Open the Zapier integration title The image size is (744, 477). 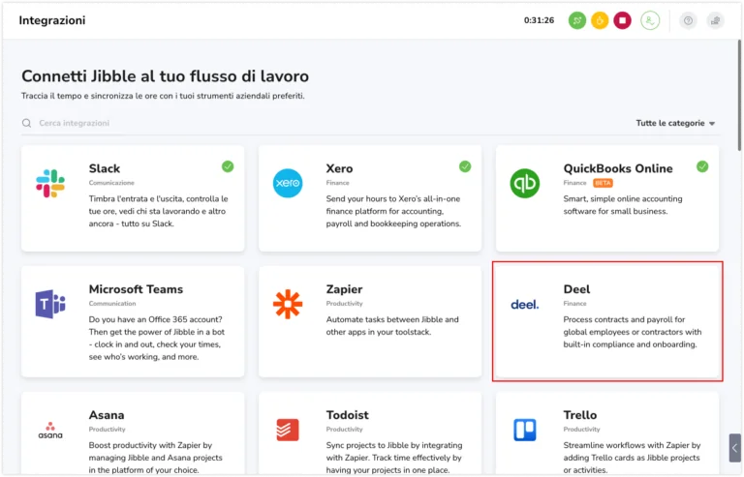[x=344, y=289]
